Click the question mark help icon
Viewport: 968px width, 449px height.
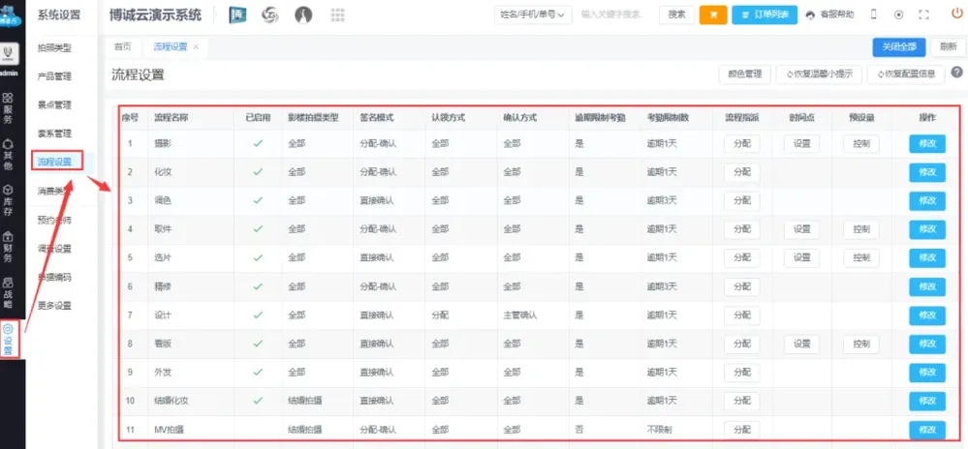(956, 73)
